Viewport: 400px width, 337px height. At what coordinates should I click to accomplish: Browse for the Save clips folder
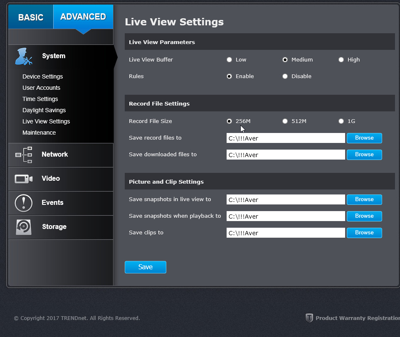pos(364,233)
